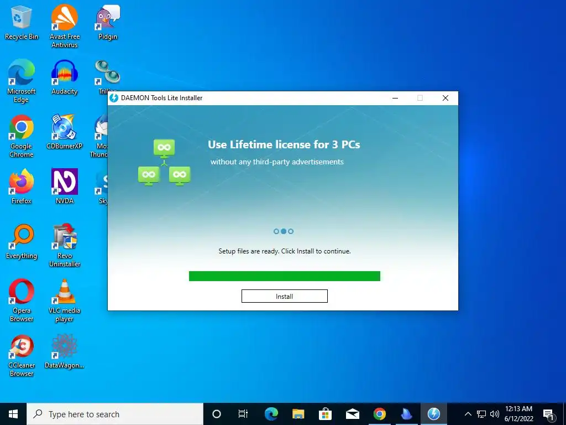Click the Type here to search box
Image resolution: width=566 pixels, height=425 pixels.
pos(115,414)
